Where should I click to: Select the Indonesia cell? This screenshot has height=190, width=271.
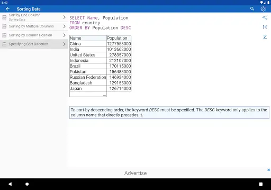(x=88, y=61)
